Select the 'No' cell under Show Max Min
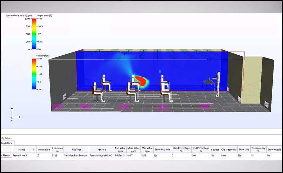The width and height of the screenshot is (283, 173). pyautogui.click(x=162, y=155)
